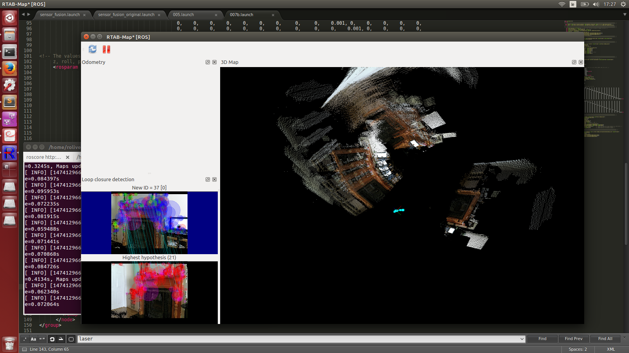Image resolution: width=629 pixels, height=353 pixels.
Task: Click the RTAB-Map refresh/reset icon
Action: point(92,49)
